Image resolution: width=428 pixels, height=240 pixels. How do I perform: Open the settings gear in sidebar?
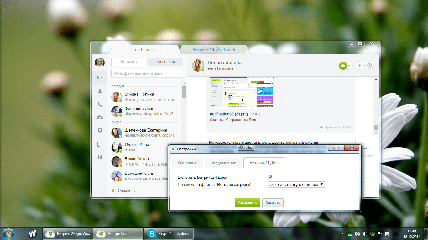(x=100, y=130)
